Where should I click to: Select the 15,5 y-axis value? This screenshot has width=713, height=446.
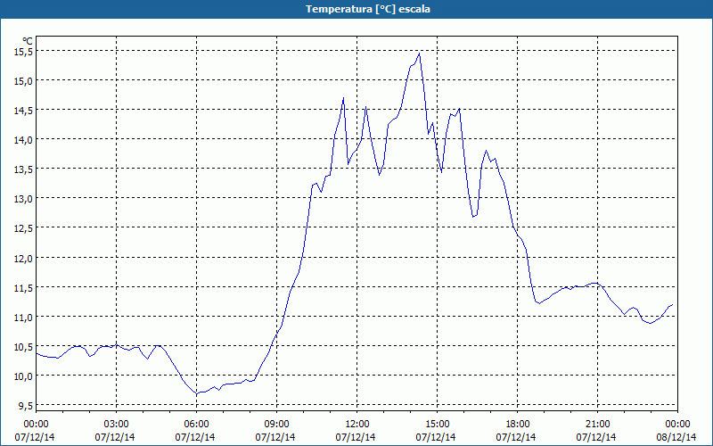(24, 53)
